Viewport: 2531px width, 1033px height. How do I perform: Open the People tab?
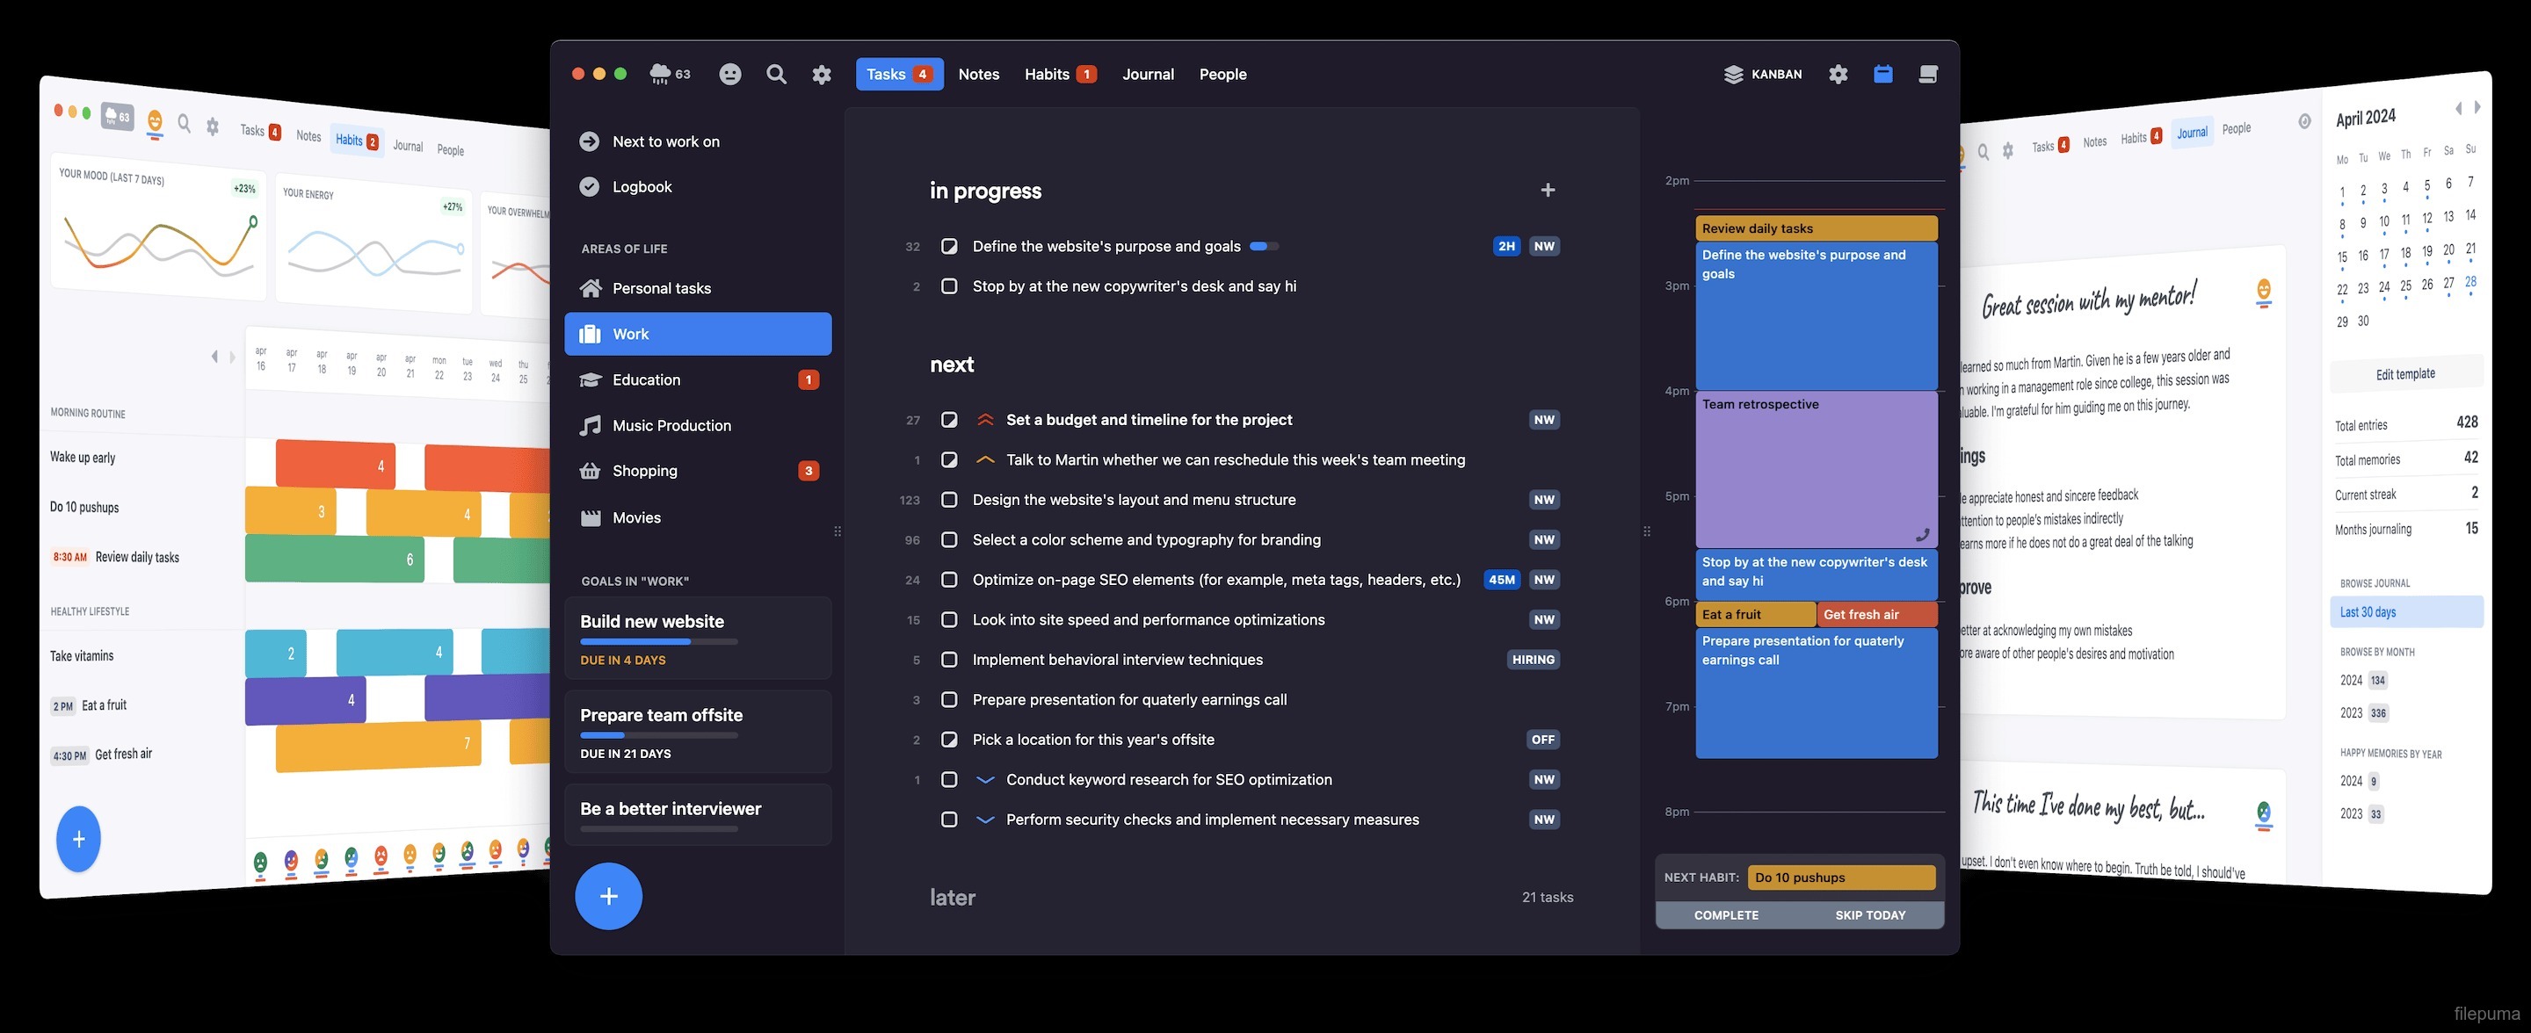1222,74
